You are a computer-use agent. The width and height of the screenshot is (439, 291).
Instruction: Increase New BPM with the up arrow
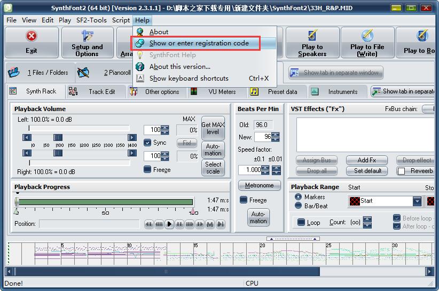276,135
